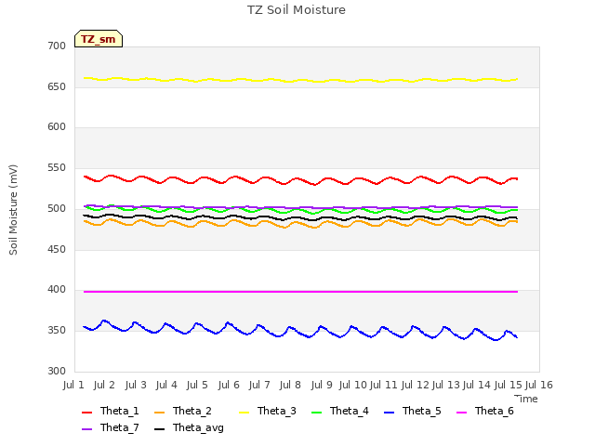
Task: Click the Jul 6 x-axis tick label
Action: 229,385
